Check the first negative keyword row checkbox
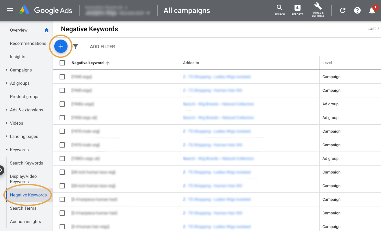381x231 pixels. (x=62, y=76)
